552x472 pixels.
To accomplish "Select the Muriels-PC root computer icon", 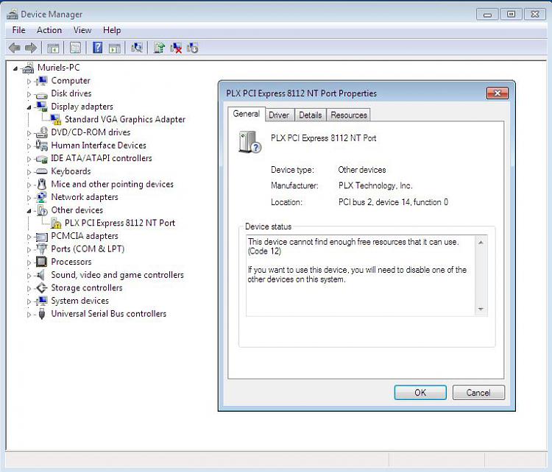I will [x=28, y=68].
